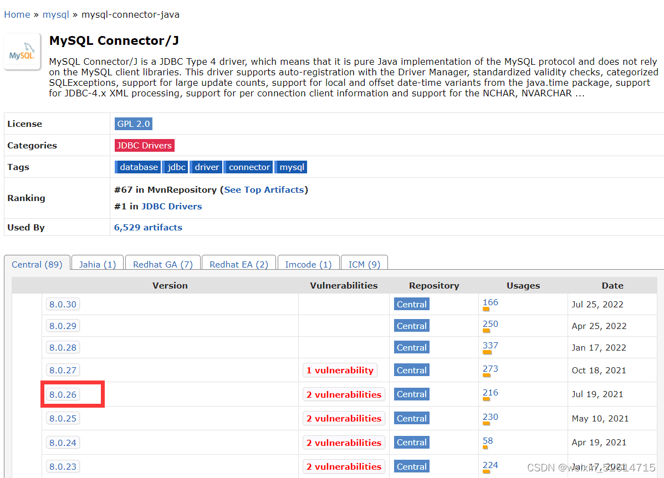This screenshot has width=664, height=478.
Task: Open the 250 usages link
Action: pos(491,323)
